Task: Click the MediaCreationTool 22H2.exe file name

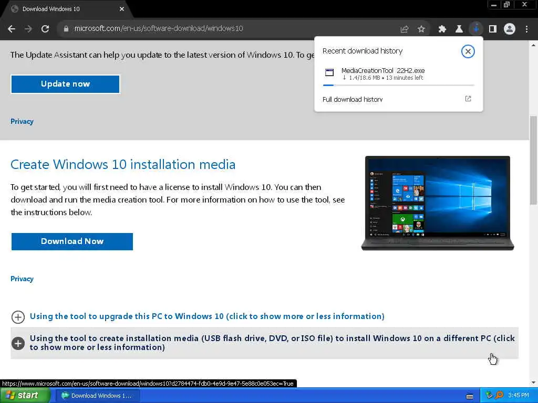Action: (x=383, y=71)
